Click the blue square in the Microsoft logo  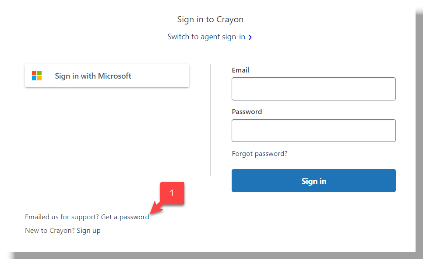[x=35, y=78]
